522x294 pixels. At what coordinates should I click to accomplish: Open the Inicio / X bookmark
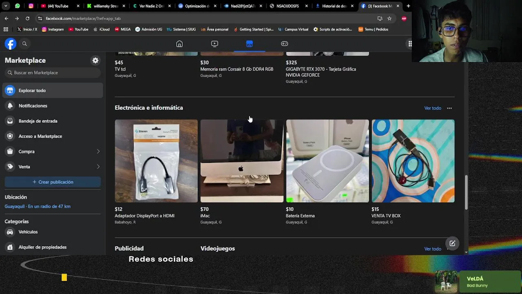point(27,29)
